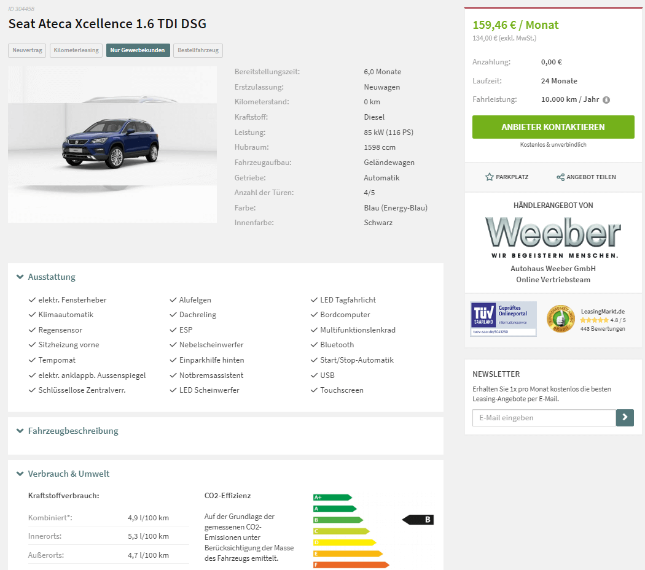The height and width of the screenshot is (570, 645).
Task: Click the 10.000 km / Jahr value
Action: (570, 99)
